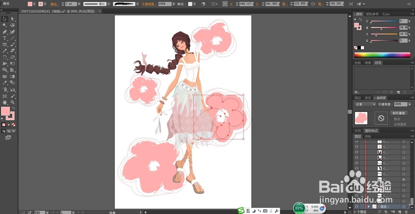The image size is (415, 214).
Task: Open the stroke weight 1 pt dropdown
Action: click(79, 4)
